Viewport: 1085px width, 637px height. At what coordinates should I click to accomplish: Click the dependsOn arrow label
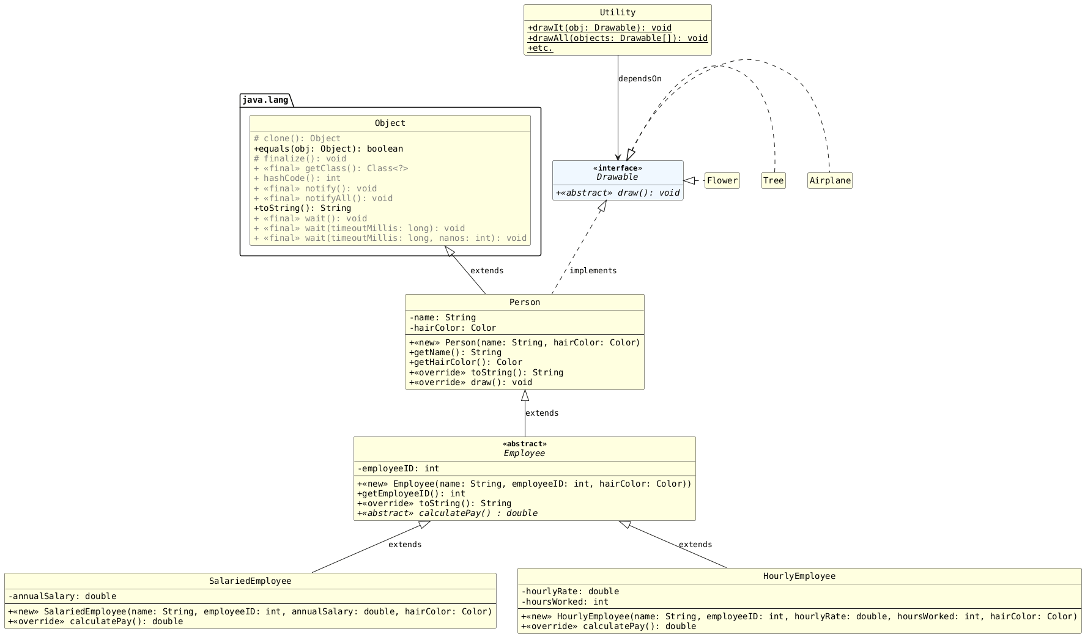pyautogui.click(x=639, y=79)
